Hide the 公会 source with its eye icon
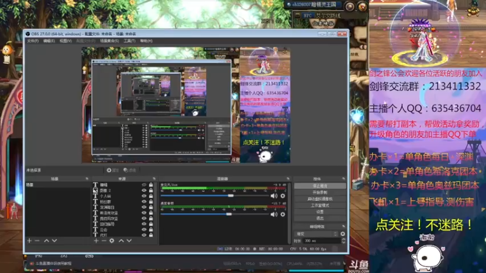The width and height of the screenshot is (486, 273). pos(144,229)
